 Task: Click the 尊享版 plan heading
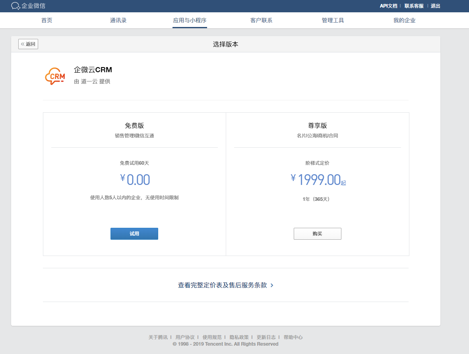(x=317, y=125)
